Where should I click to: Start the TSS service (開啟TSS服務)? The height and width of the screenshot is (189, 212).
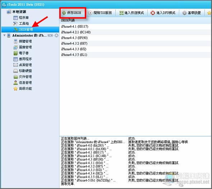(x=100, y=13)
